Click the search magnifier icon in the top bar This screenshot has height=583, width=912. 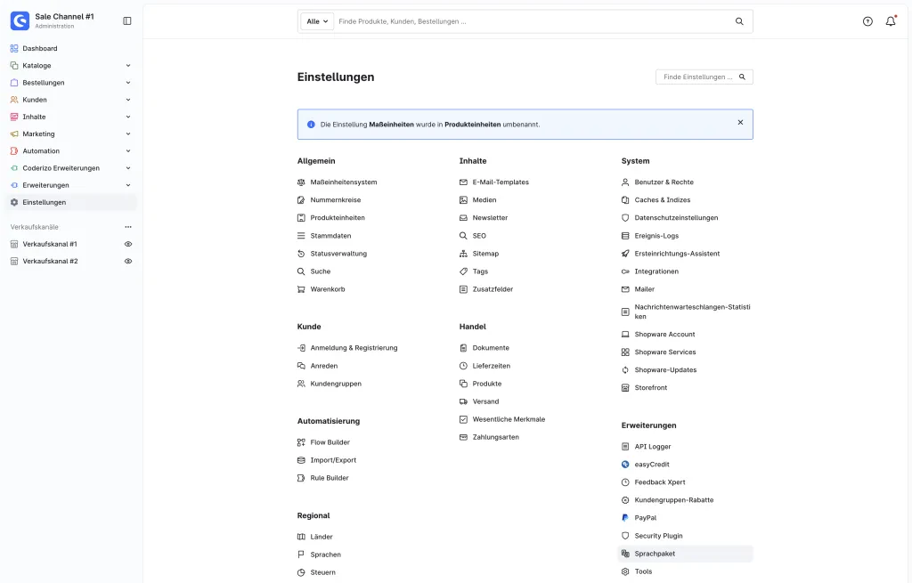739,21
